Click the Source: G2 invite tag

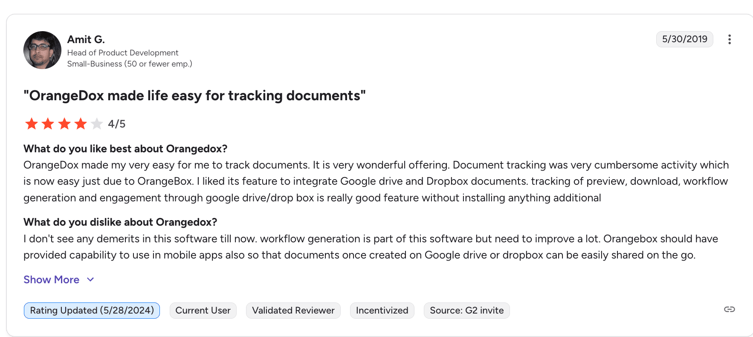[x=466, y=311]
